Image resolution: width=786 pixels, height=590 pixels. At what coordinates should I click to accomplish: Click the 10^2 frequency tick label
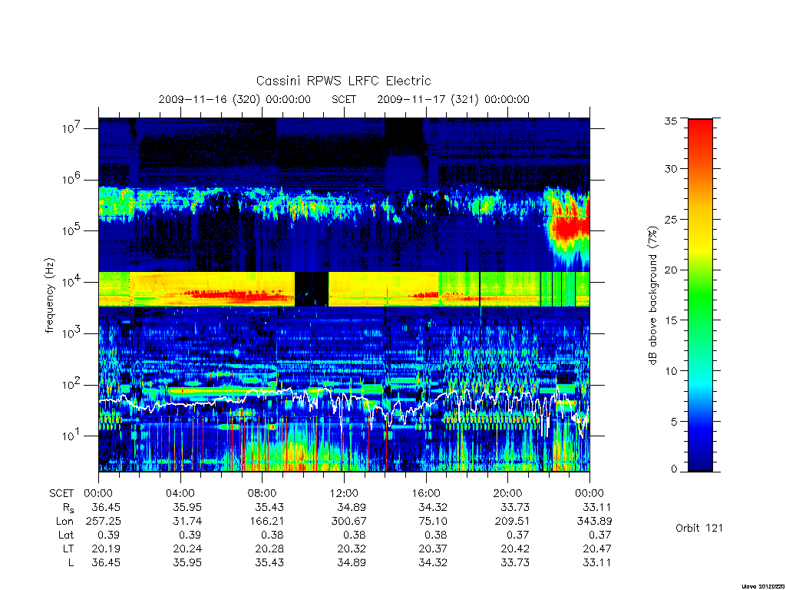(71, 384)
